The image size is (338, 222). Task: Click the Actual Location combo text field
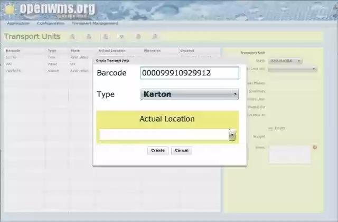(164, 135)
